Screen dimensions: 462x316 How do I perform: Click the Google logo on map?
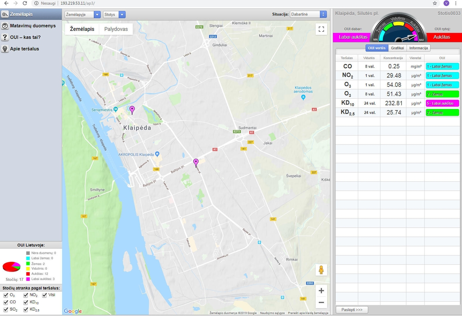[x=73, y=311]
